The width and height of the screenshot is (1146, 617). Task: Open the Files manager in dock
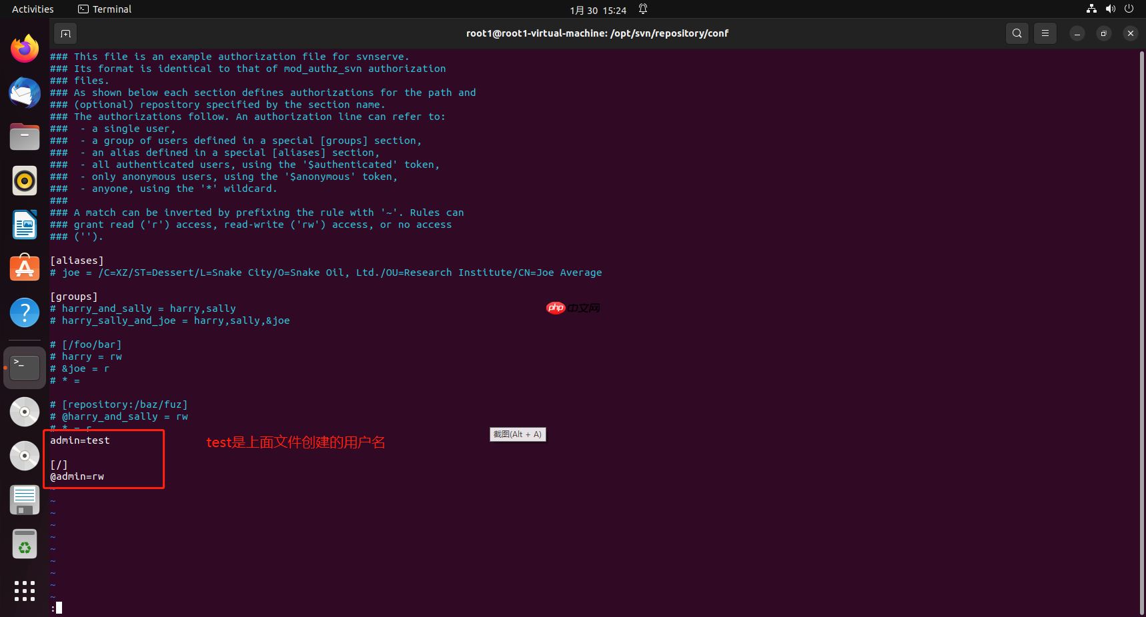(x=25, y=137)
